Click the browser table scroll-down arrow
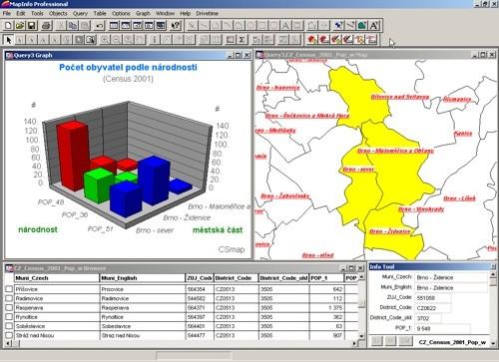 pyautogui.click(x=361, y=335)
